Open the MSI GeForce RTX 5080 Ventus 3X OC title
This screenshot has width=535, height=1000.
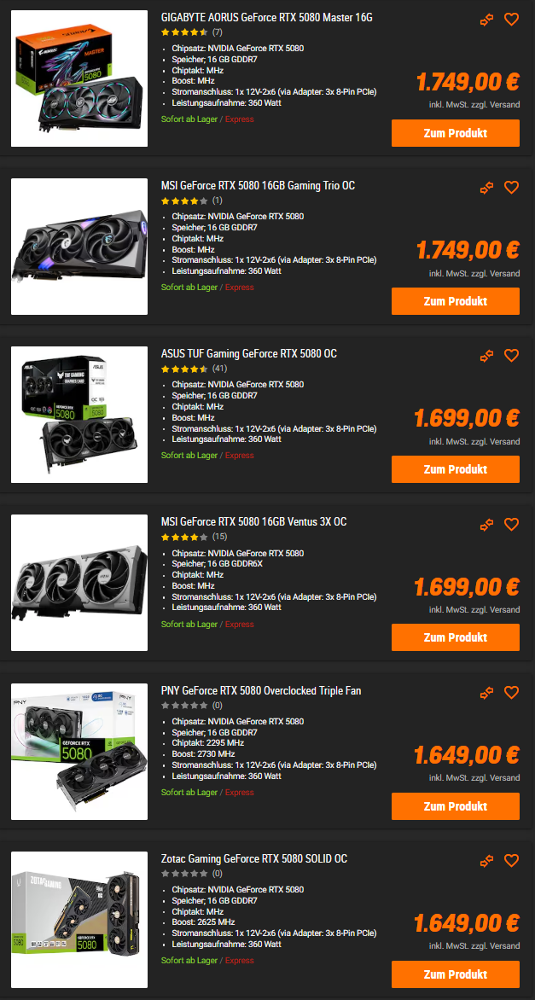tap(253, 522)
